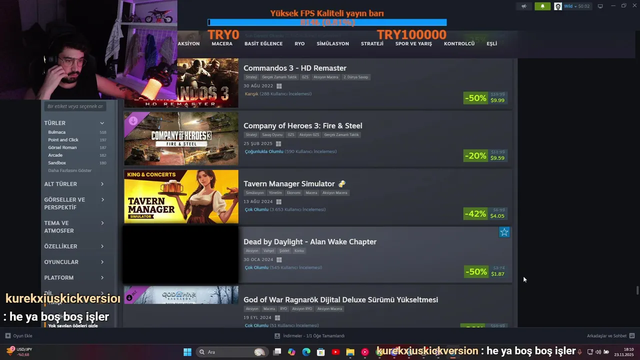Click the wishlist star on Dead by Daylight
The image size is (640, 360).
click(x=504, y=232)
